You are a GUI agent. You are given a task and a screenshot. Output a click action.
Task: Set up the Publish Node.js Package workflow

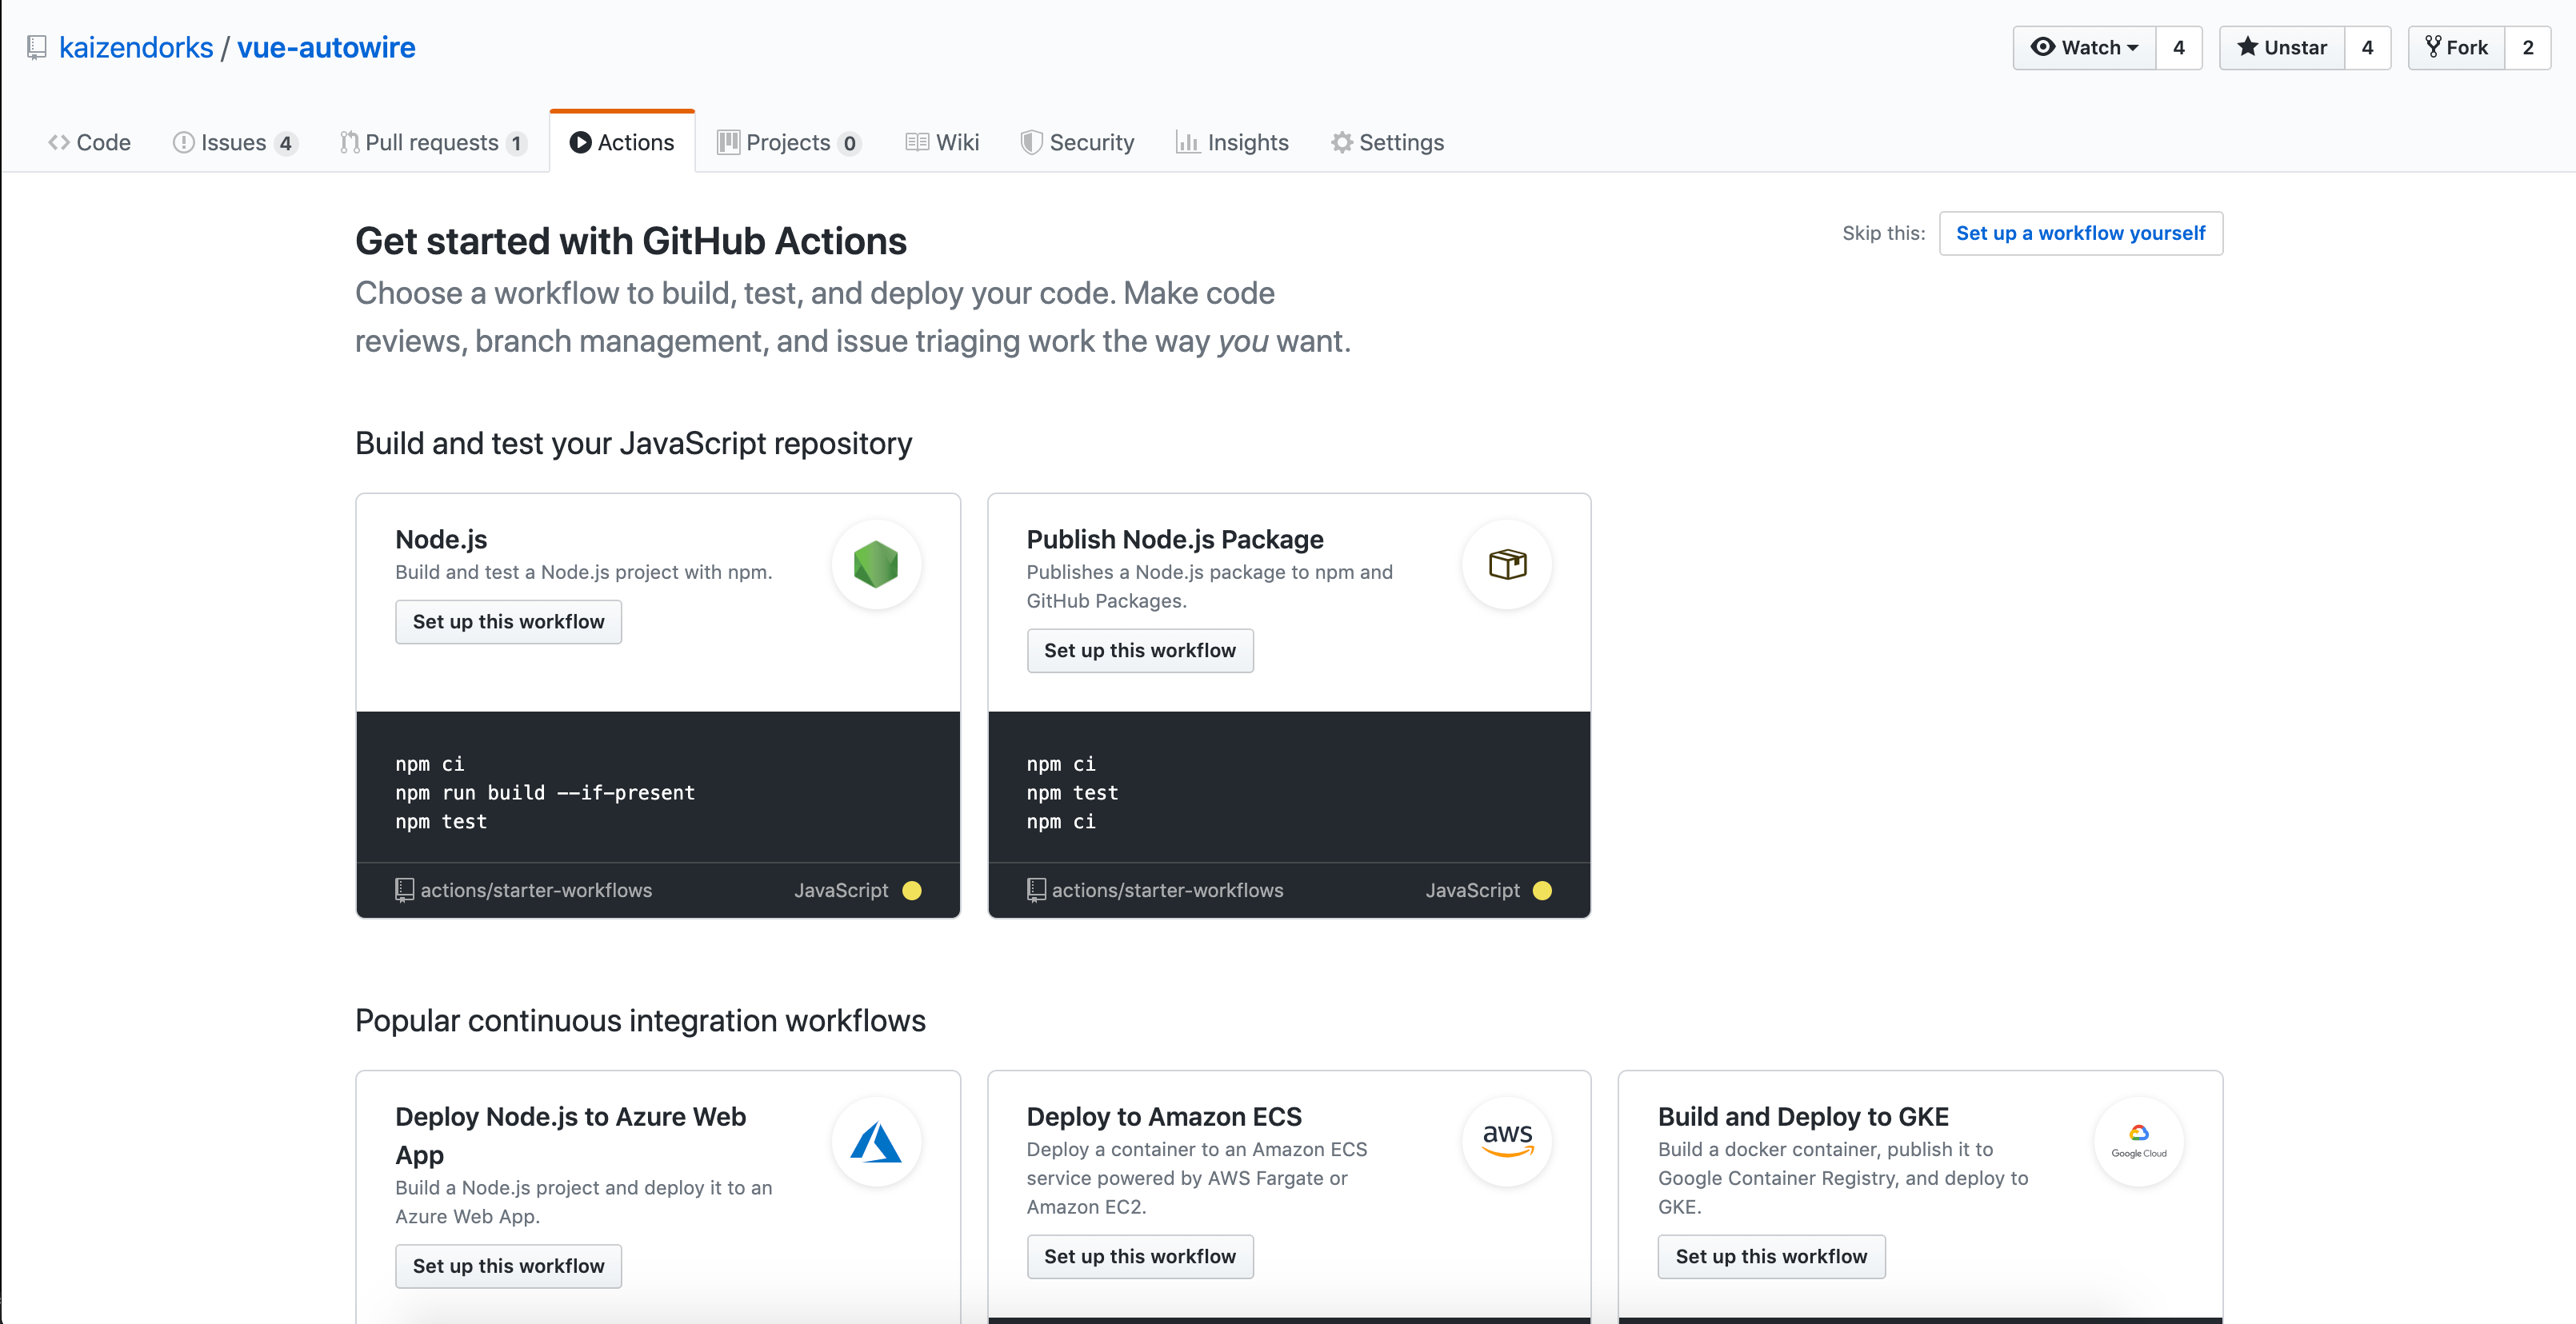click(x=1140, y=651)
